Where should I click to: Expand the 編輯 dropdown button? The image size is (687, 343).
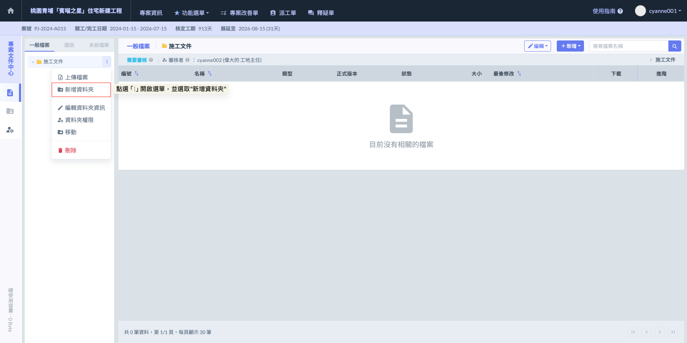tap(537, 46)
